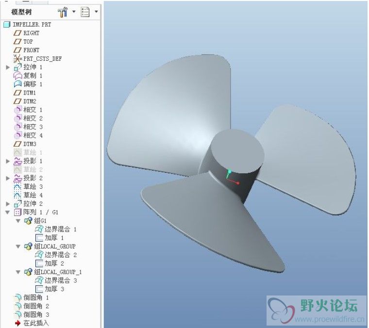Screen dimensions: 369x328
Task: Expand the 拉伸 1 extrude feature
Action: tap(8, 67)
